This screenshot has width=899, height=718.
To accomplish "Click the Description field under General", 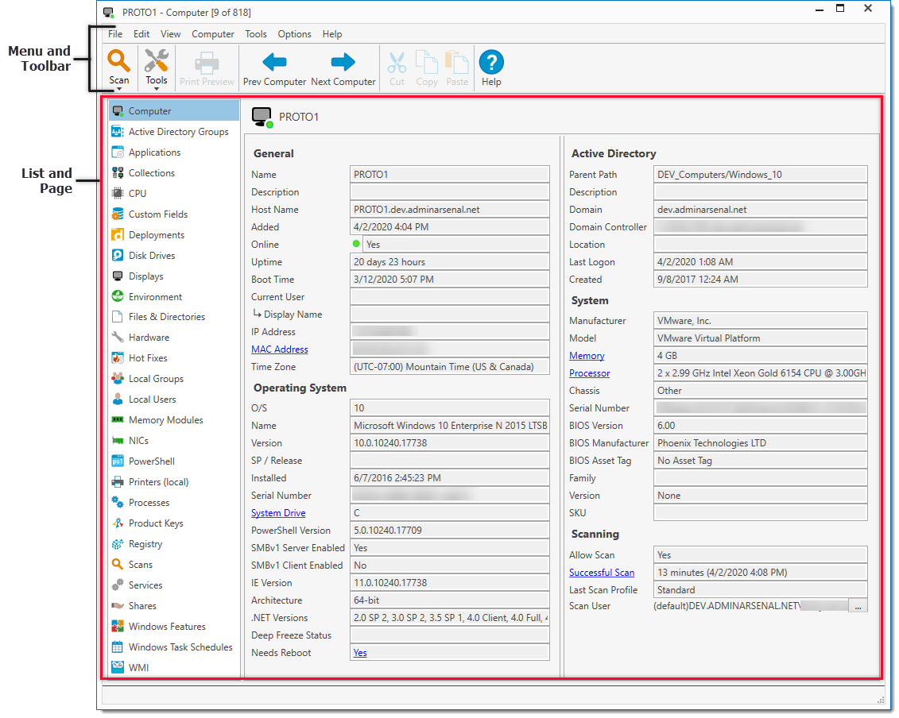I will [x=449, y=192].
